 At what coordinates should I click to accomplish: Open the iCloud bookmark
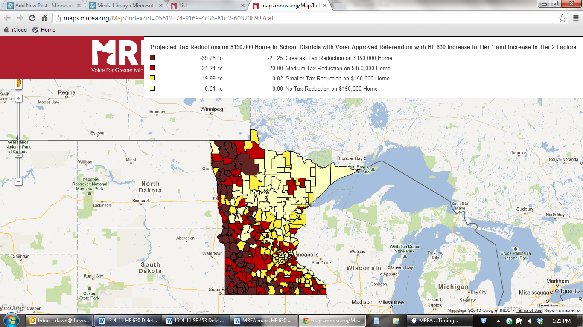[x=15, y=30]
